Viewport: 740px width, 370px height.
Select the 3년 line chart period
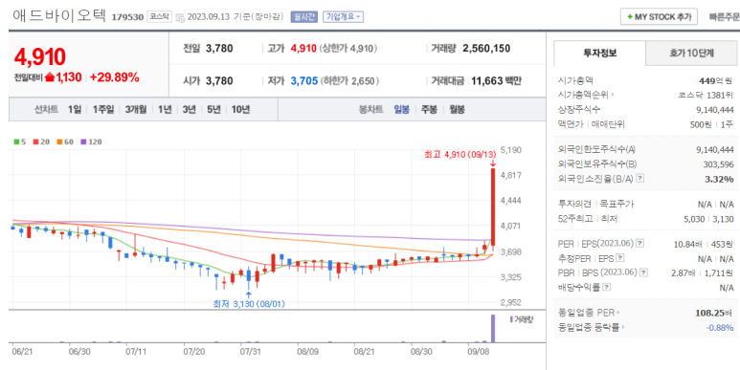point(189,109)
